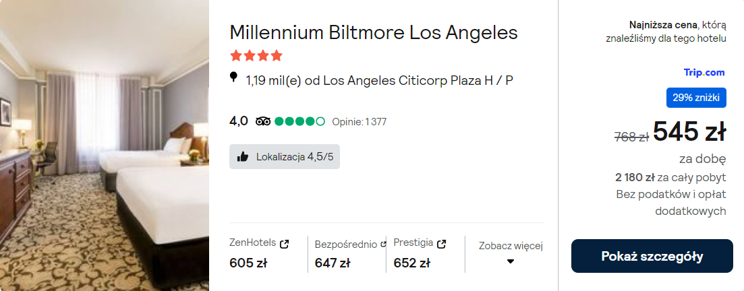Image resolution: width=744 pixels, height=291 pixels.
Task: Click the Trip.com logo
Action: pos(704,72)
